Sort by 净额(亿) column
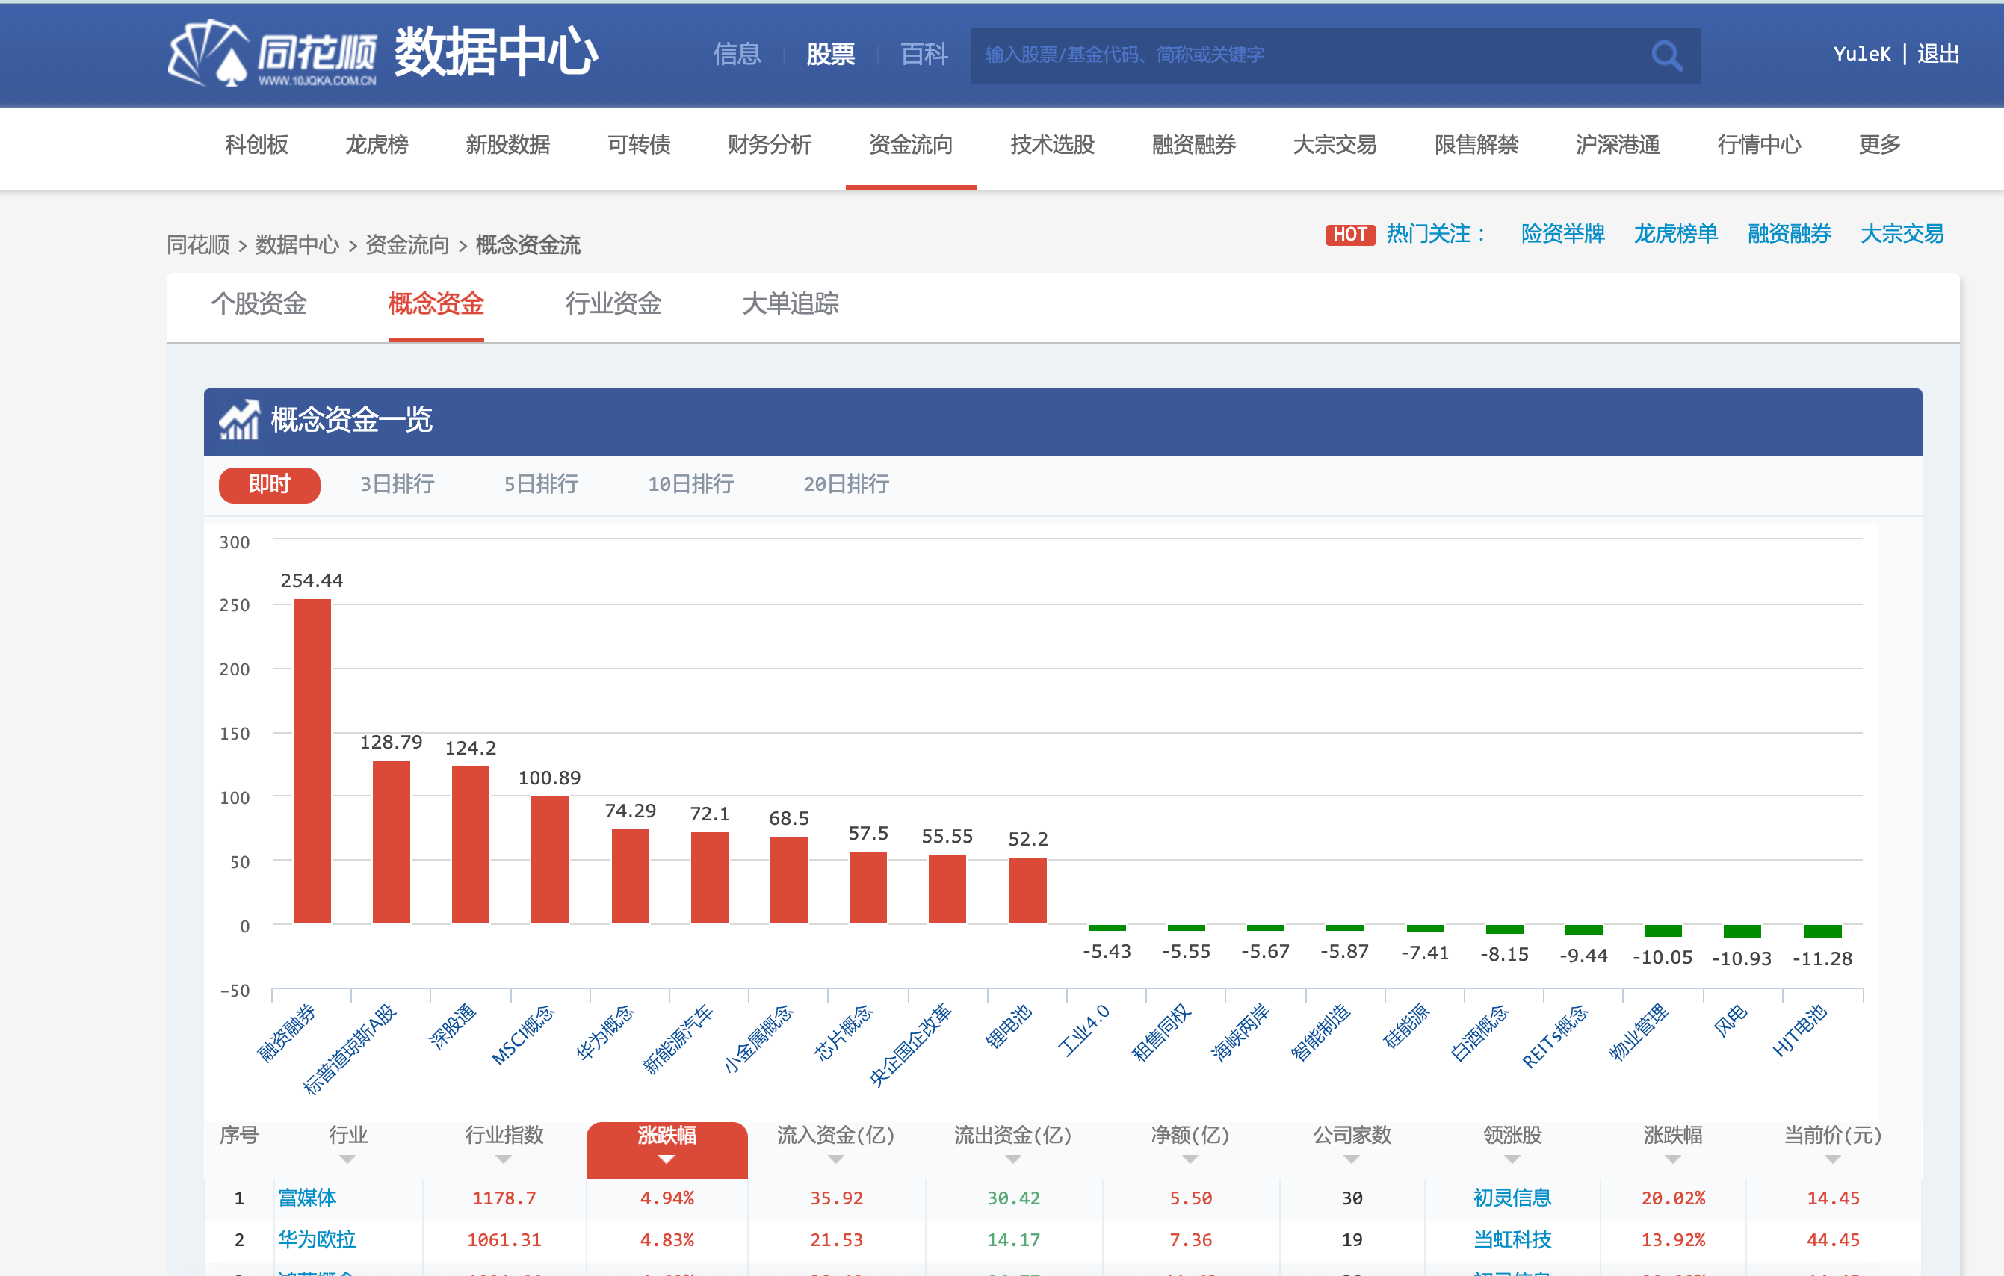 click(x=1190, y=1159)
